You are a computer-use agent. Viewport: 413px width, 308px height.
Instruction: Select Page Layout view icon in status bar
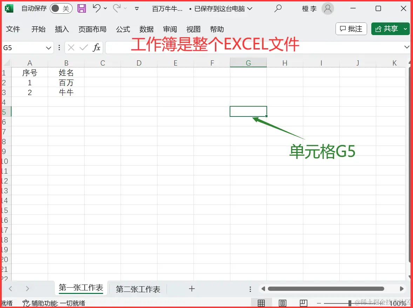coord(282,302)
